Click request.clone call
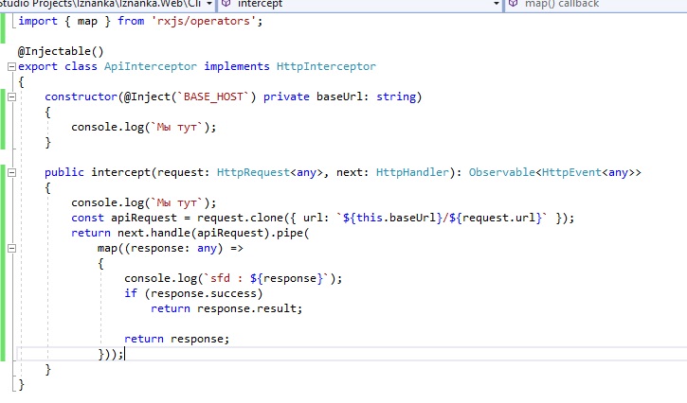The image size is (687, 403). pos(240,218)
